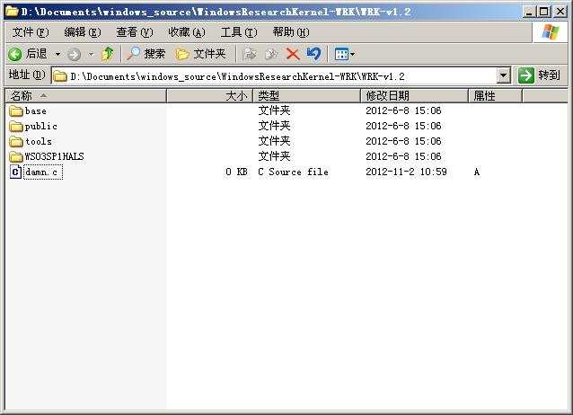Click the folder name WS03SP1HALS

(55, 156)
